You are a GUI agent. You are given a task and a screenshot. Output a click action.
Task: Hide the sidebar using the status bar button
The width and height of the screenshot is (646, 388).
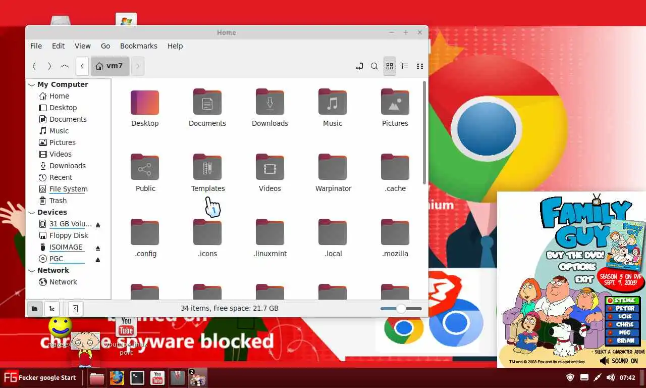click(x=75, y=308)
